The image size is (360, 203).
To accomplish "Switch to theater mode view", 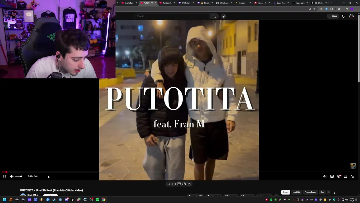I will tap(345, 176).
